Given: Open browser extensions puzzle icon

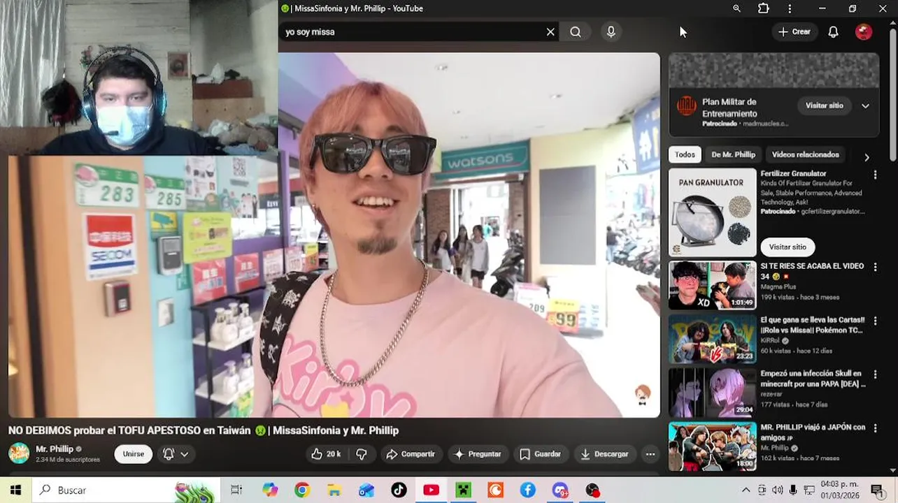Looking at the screenshot, I should click(x=763, y=8).
